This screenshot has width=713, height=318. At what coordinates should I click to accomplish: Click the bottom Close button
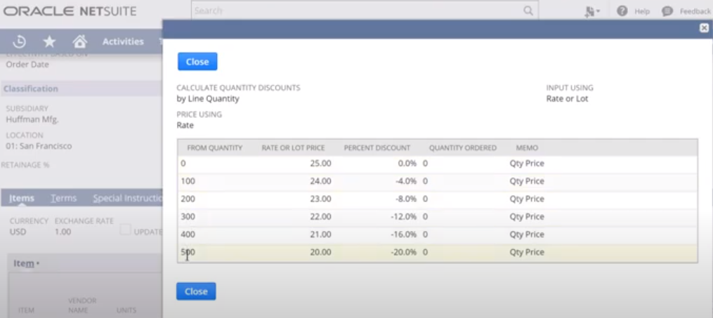pyautogui.click(x=196, y=291)
